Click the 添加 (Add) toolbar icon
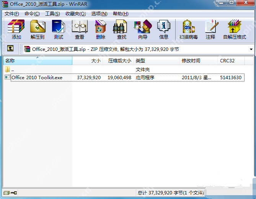The image size is (256, 199). (x=16, y=30)
